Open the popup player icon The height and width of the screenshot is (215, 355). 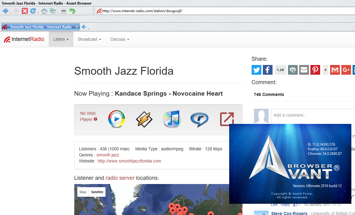[x=227, y=119]
